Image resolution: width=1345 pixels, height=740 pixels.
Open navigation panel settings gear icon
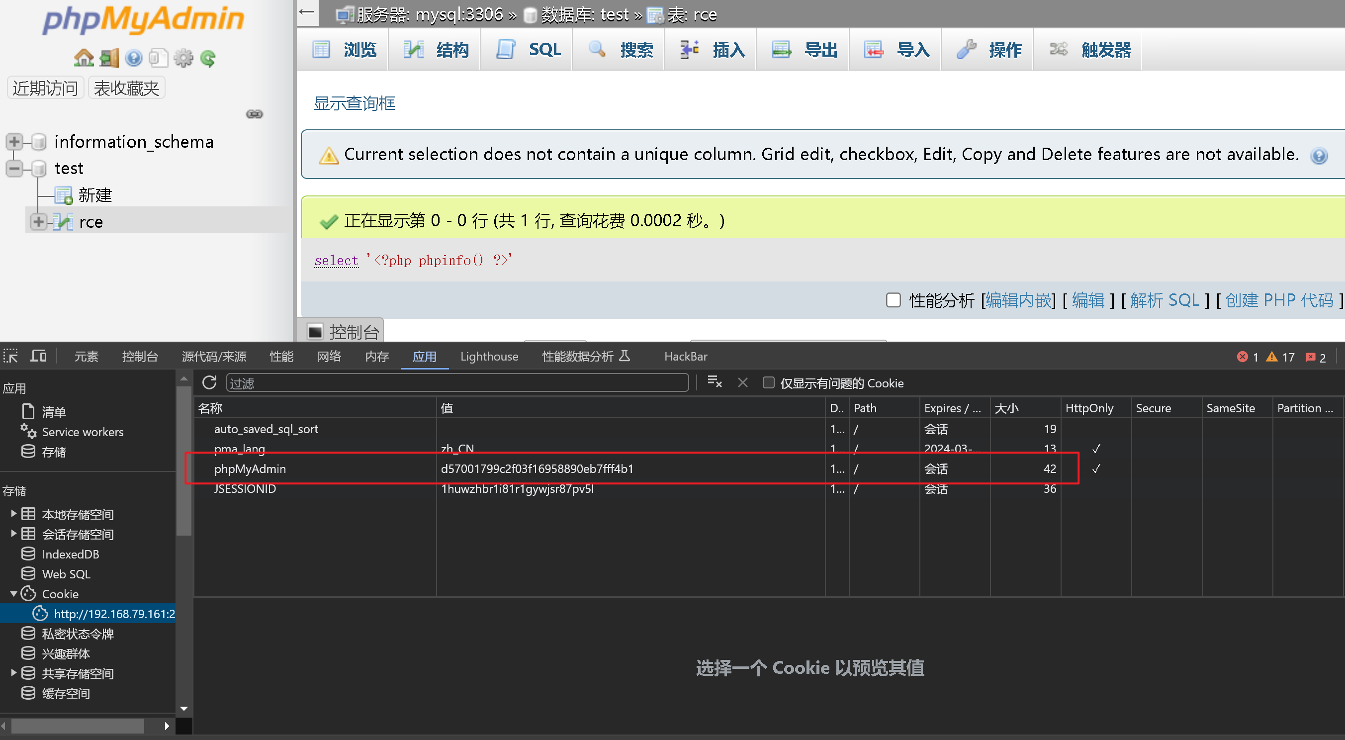click(x=183, y=58)
